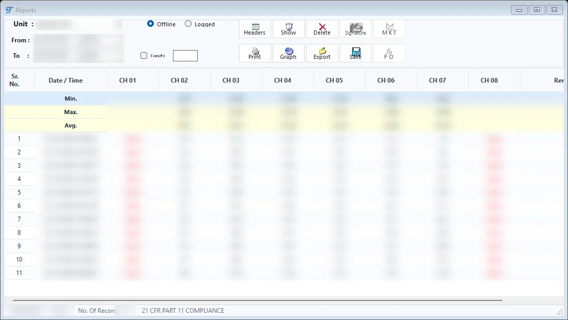Select record row number 1
The image size is (568, 320).
(284, 139)
